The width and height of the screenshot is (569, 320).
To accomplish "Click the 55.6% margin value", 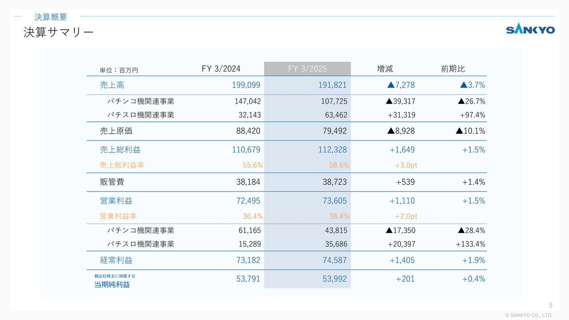I will point(253,165).
